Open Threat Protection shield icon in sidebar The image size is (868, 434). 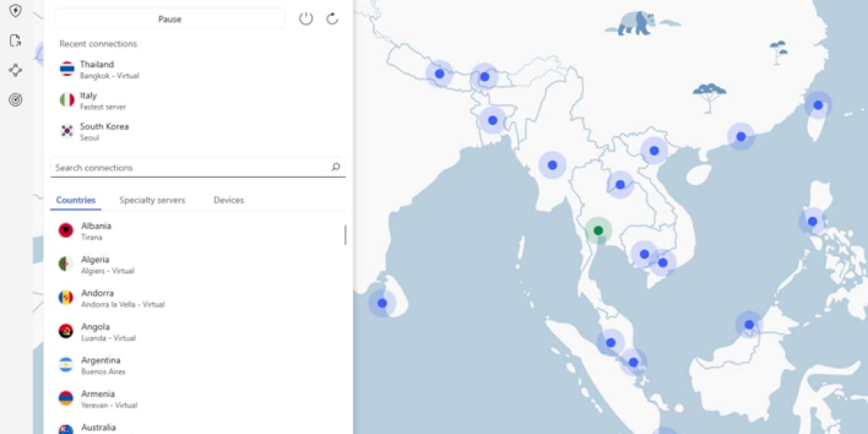click(x=15, y=11)
